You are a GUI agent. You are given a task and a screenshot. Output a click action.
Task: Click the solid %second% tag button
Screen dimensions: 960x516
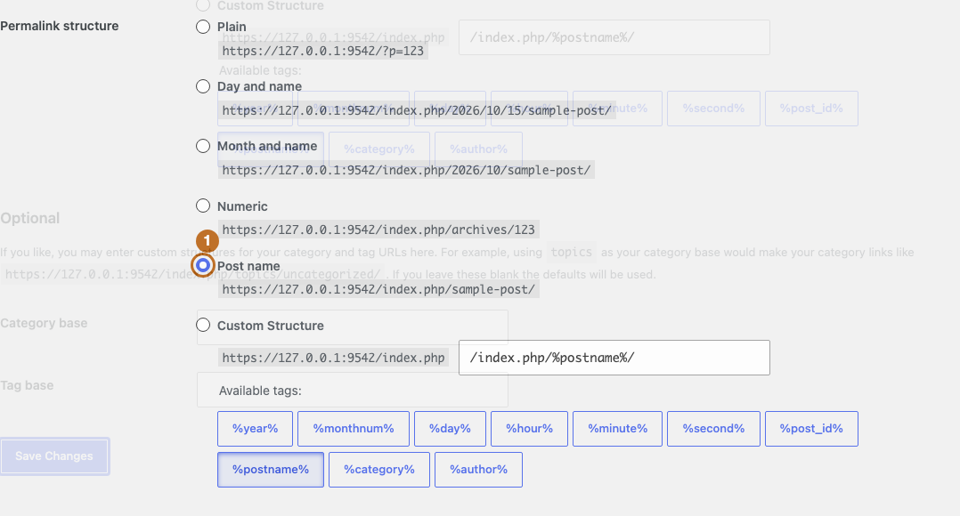pyautogui.click(x=713, y=429)
